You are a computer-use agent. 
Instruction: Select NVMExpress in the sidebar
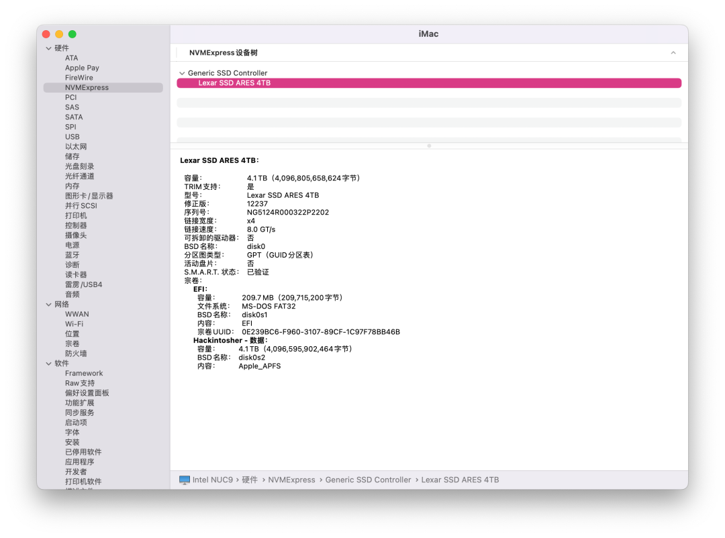pyautogui.click(x=103, y=87)
